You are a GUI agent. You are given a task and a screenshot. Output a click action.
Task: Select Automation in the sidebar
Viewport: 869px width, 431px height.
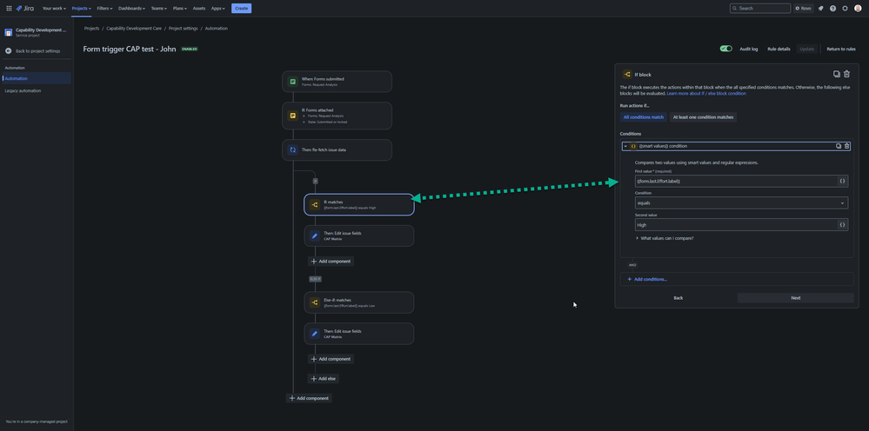(x=37, y=78)
